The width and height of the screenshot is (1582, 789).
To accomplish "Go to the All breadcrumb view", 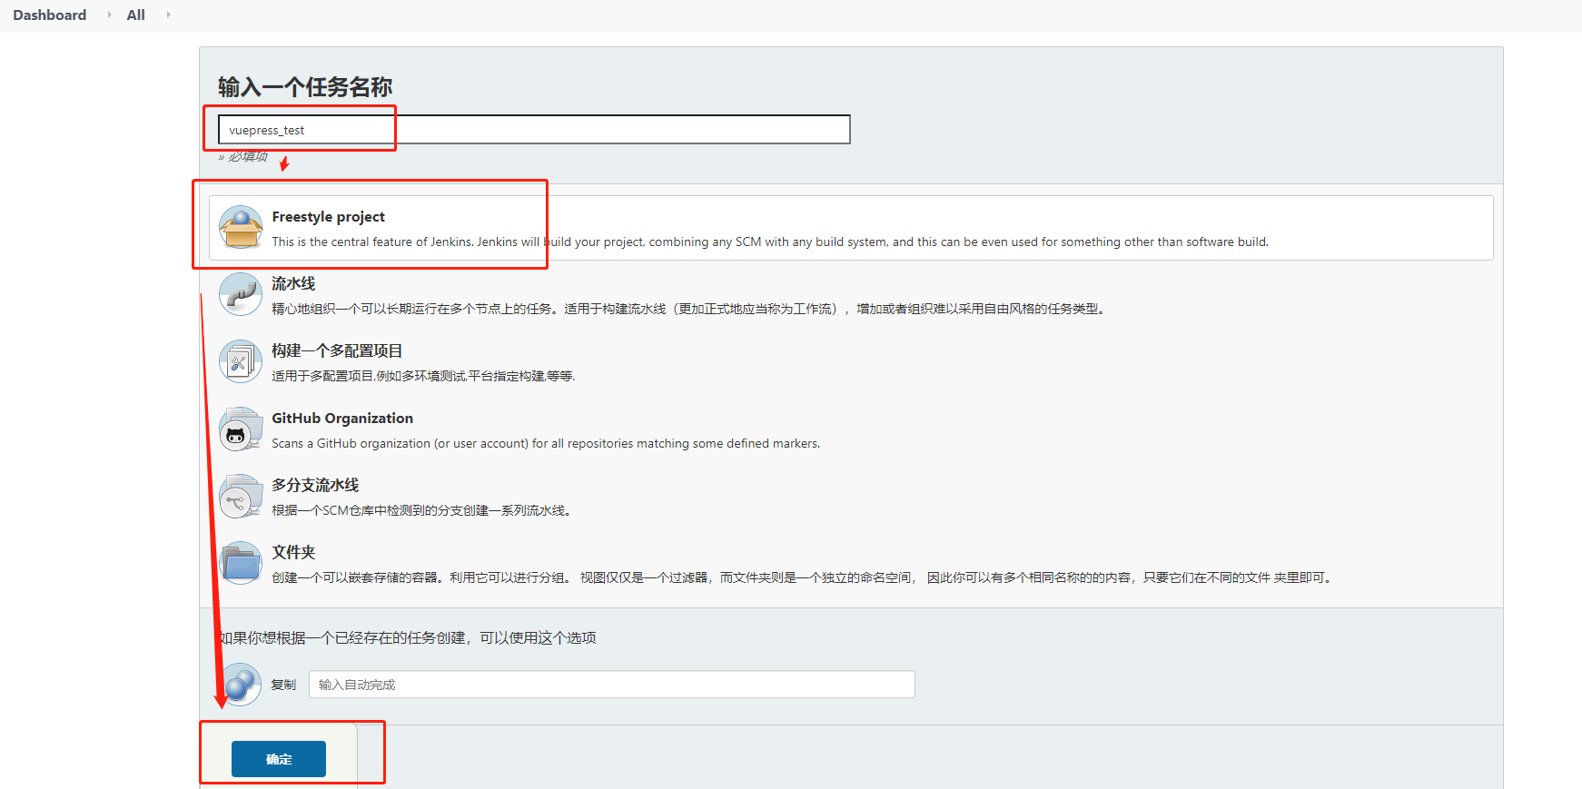I will coord(135,15).
